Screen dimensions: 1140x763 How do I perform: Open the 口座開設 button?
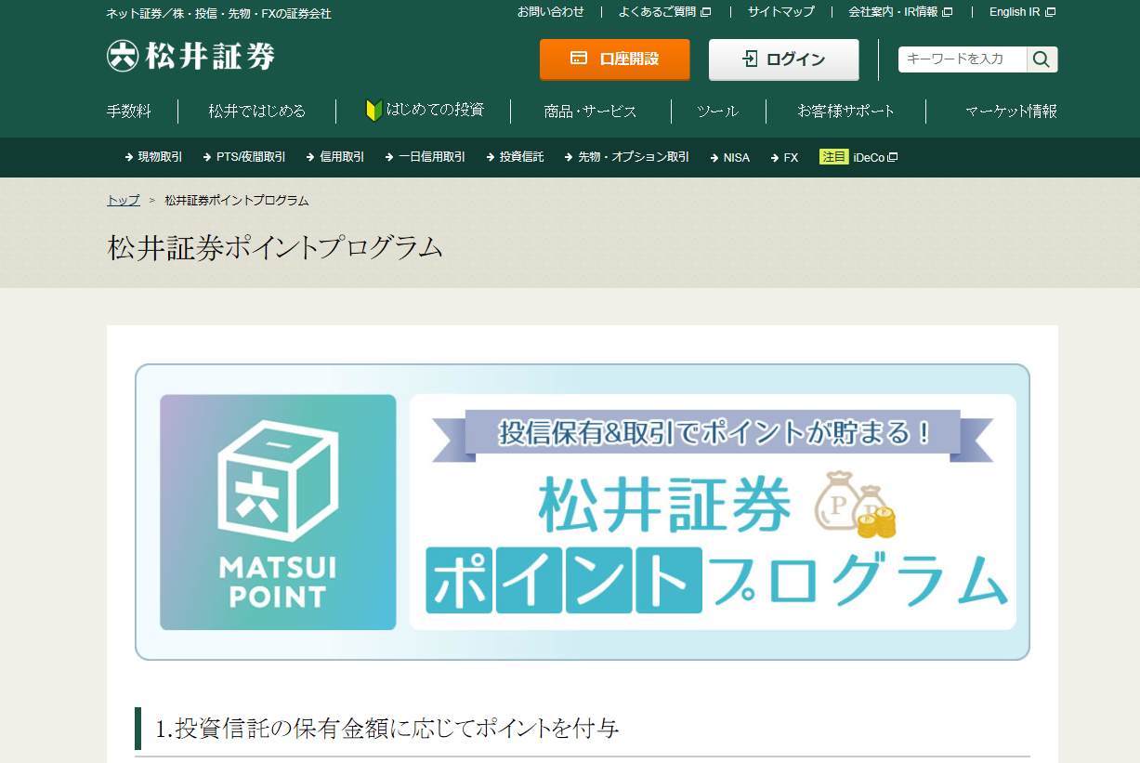pos(614,59)
